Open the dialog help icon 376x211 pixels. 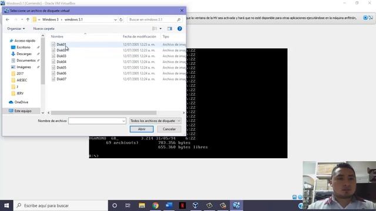pyautogui.click(x=180, y=29)
